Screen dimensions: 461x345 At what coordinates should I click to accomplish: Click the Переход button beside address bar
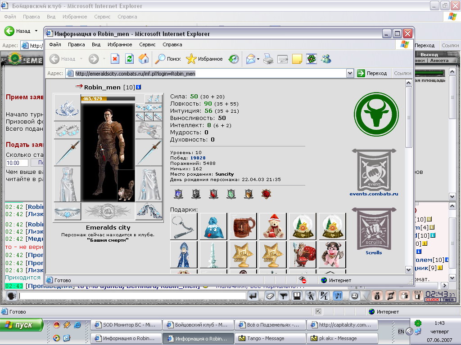(x=372, y=73)
